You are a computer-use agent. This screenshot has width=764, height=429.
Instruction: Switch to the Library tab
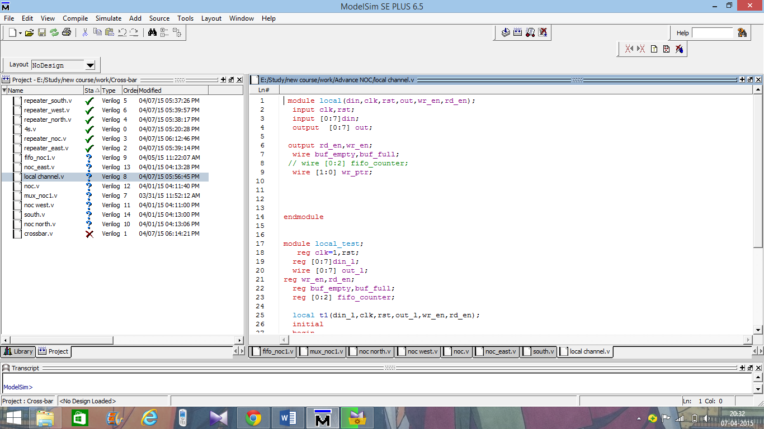point(18,351)
